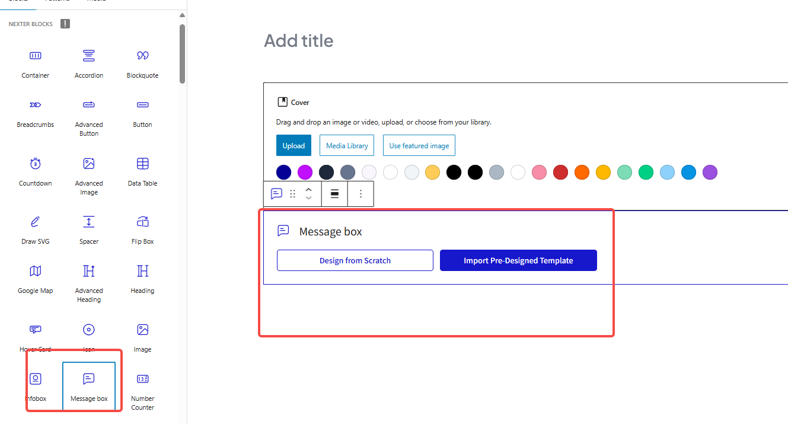Open Media Library for the cover
The image size is (788, 424).
pyautogui.click(x=347, y=145)
